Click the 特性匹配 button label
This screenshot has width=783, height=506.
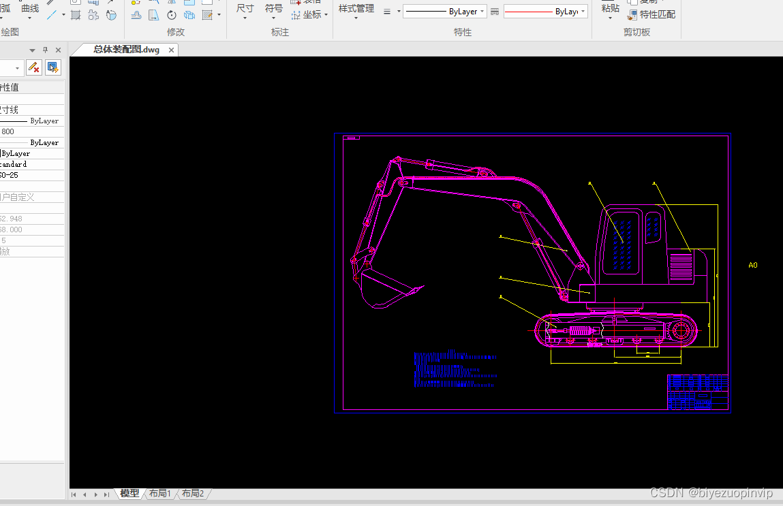coord(657,14)
